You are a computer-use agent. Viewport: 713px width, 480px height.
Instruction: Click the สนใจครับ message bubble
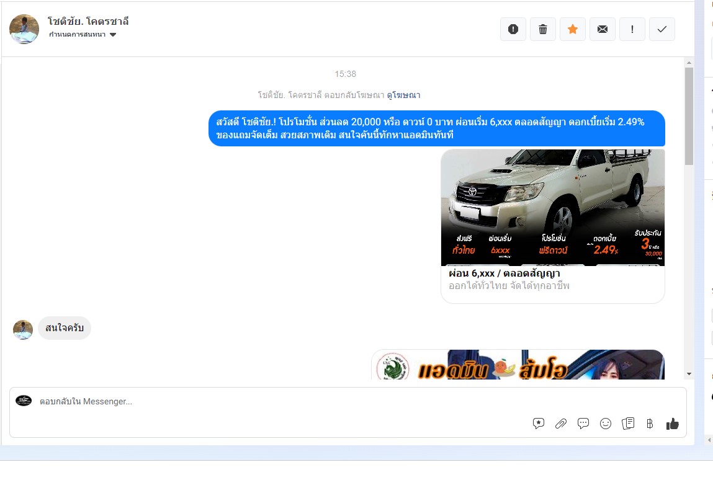coord(64,327)
